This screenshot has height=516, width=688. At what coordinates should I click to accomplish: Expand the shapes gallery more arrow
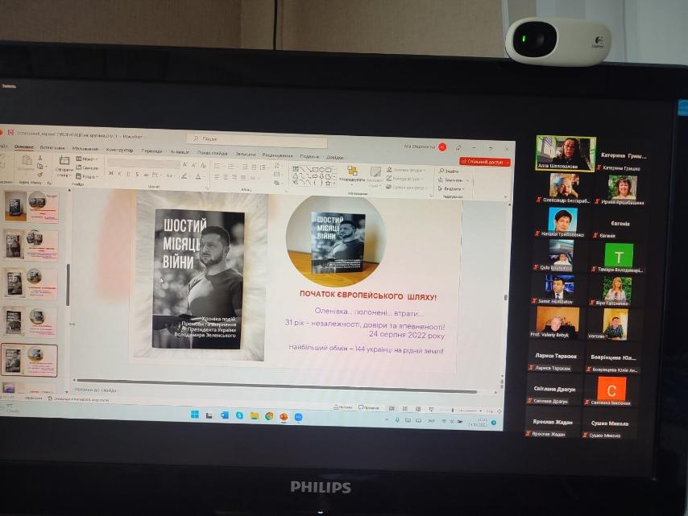335,184
